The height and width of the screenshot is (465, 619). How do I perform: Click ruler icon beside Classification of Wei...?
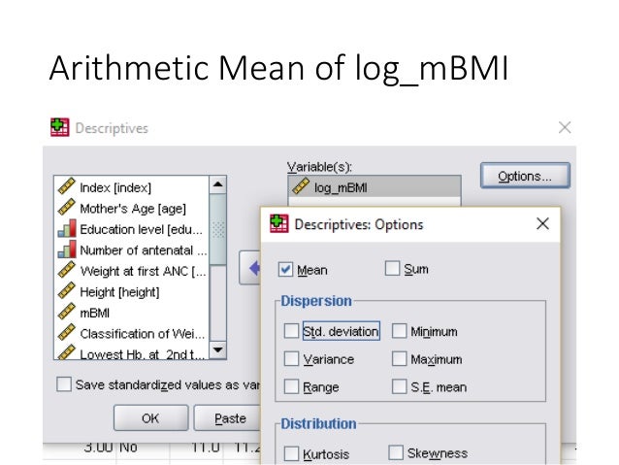tap(66, 333)
